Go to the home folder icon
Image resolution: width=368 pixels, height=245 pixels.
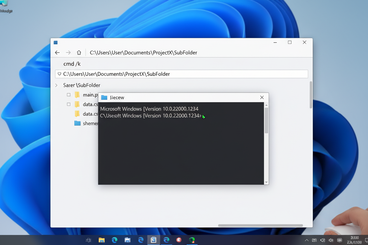79,53
